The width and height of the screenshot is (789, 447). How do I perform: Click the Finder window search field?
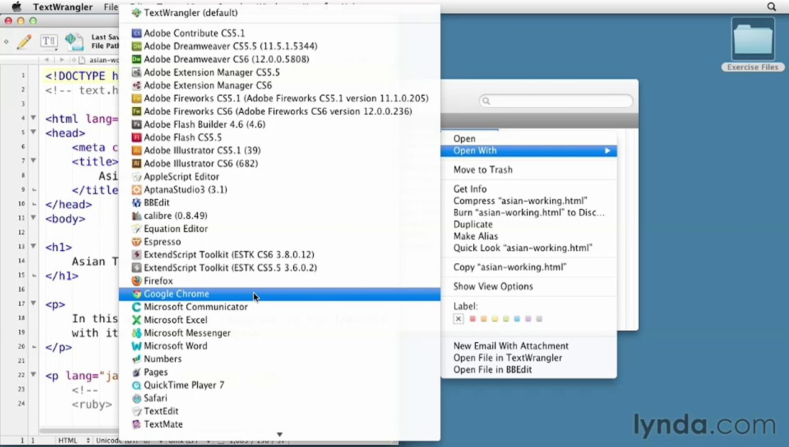[x=556, y=101]
